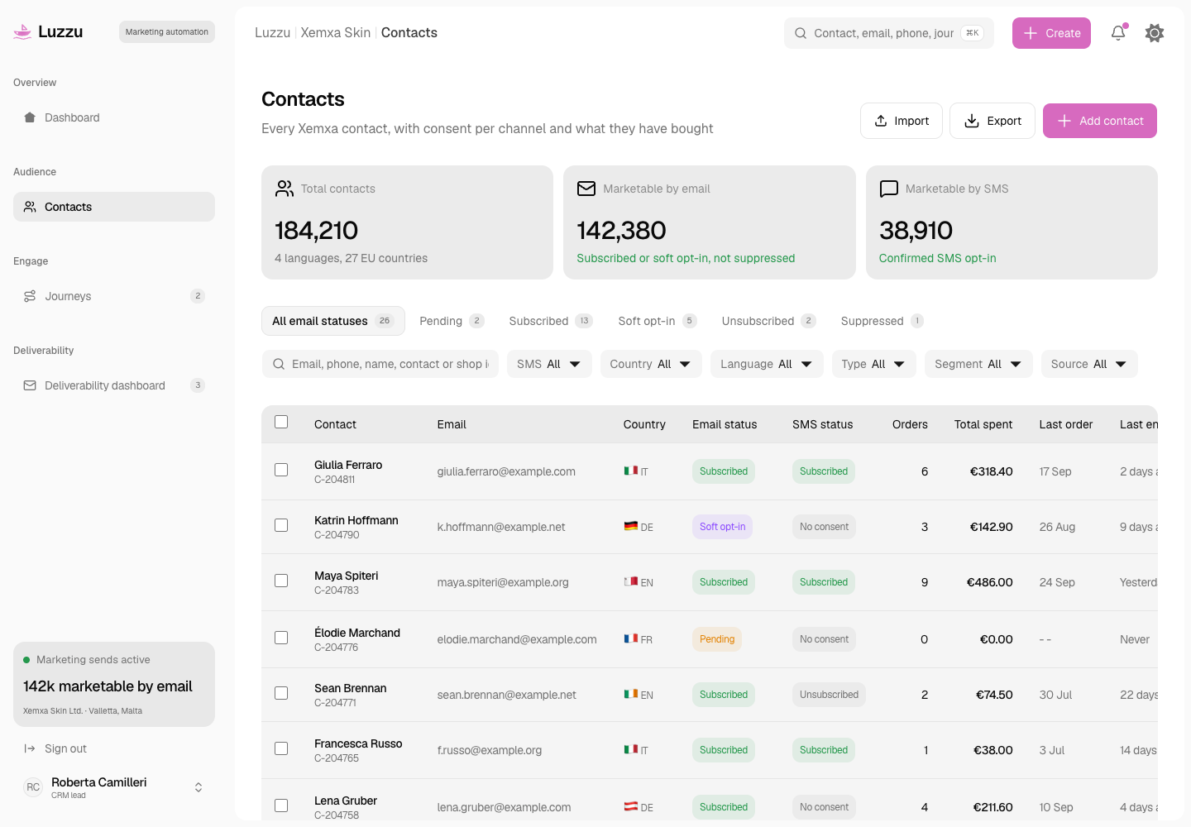Viewport: 1191px width, 827px height.
Task: Click Italian flag in Giulia Ferraro row
Action: 630,471
